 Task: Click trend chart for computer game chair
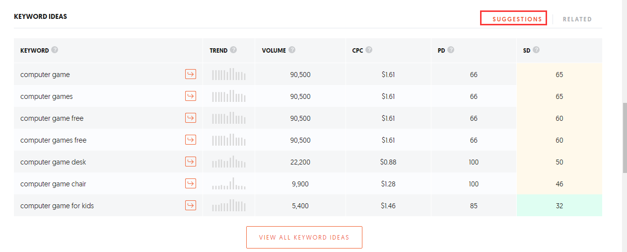(229, 183)
